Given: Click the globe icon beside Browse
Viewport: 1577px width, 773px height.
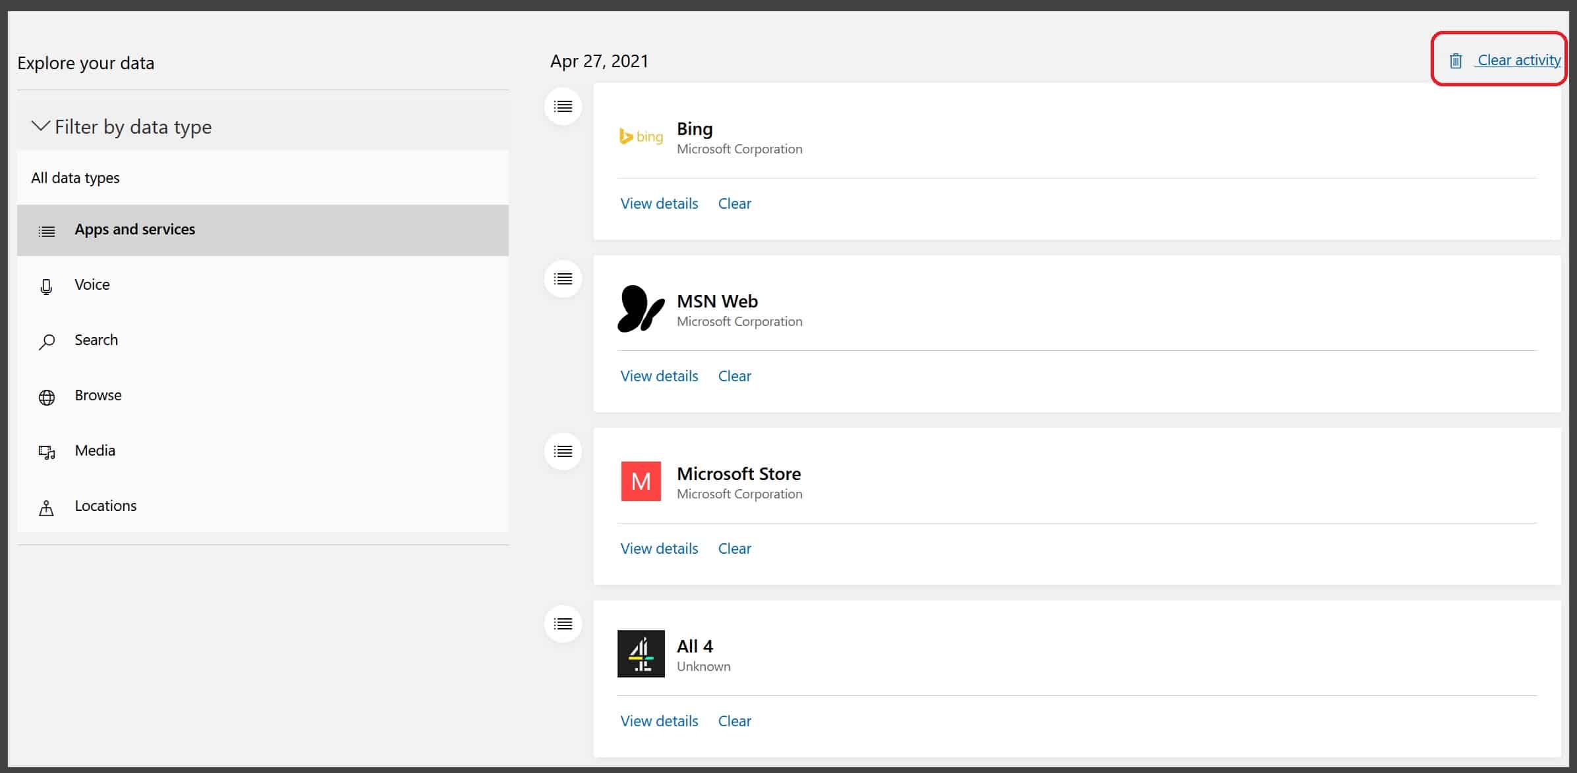Looking at the screenshot, I should coord(47,397).
